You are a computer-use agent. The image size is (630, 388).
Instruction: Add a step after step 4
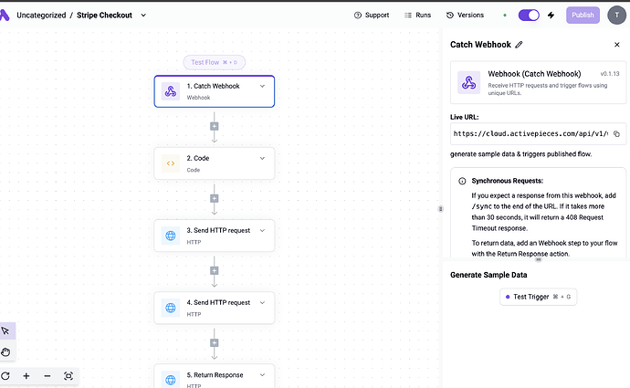pyautogui.click(x=215, y=343)
